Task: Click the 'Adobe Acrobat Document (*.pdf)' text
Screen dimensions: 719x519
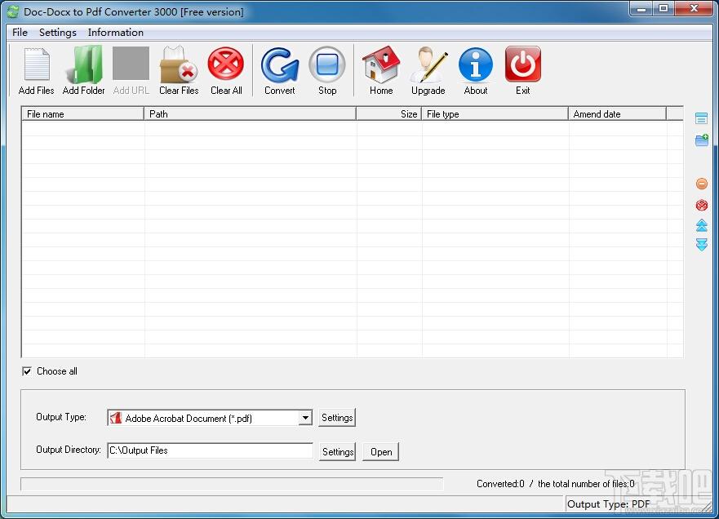Action: coord(189,418)
